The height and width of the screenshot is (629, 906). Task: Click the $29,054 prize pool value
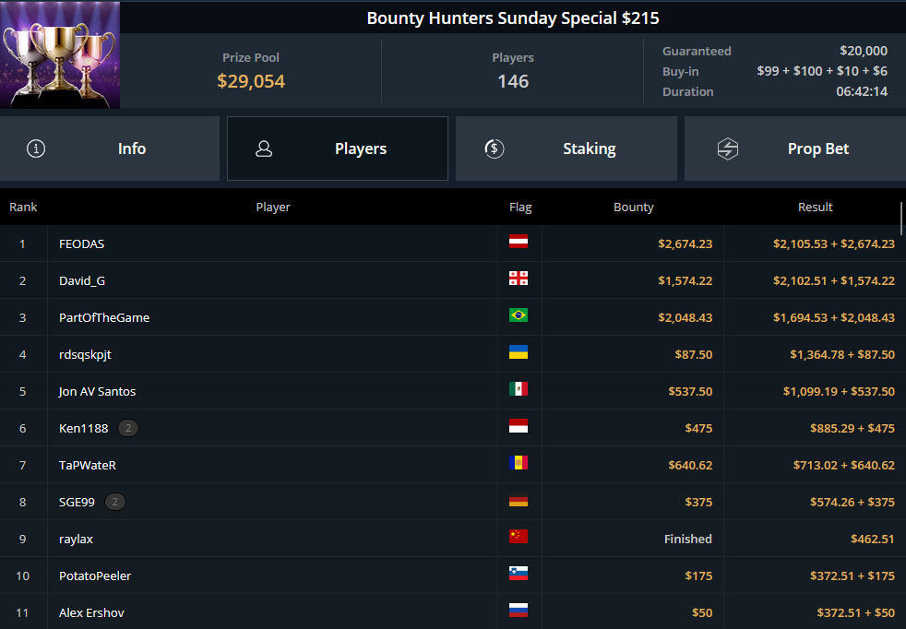click(251, 81)
